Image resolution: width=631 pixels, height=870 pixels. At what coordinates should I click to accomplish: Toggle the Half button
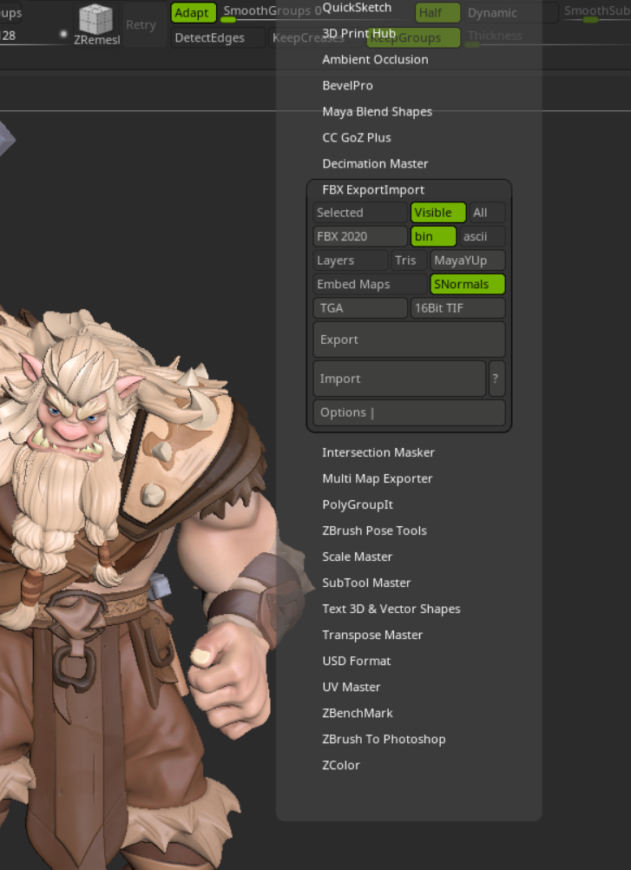click(x=437, y=13)
